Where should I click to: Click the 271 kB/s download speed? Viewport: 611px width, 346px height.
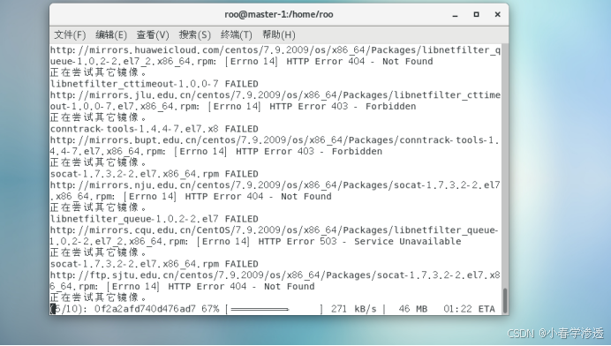354,309
